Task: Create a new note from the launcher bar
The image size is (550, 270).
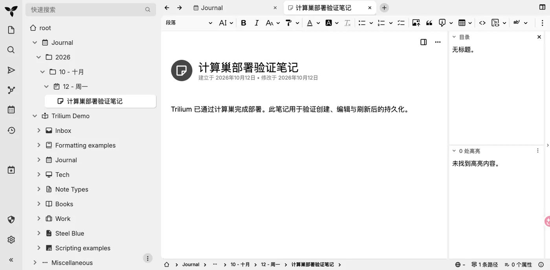Action: click(x=11, y=30)
